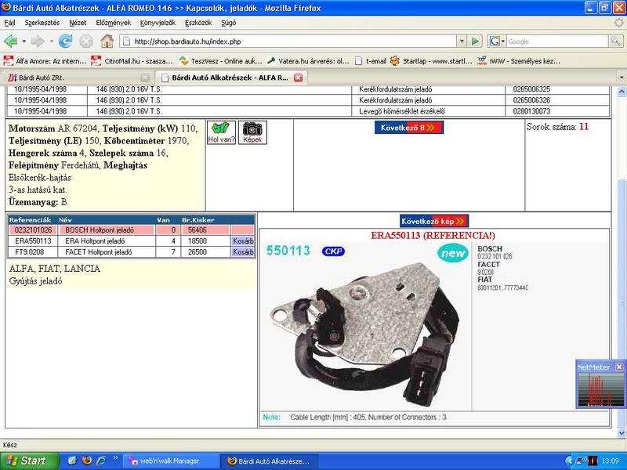The width and height of the screenshot is (627, 470).
Task: Add ERA550113 to cart via Kosárb link
Action: pos(243,241)
